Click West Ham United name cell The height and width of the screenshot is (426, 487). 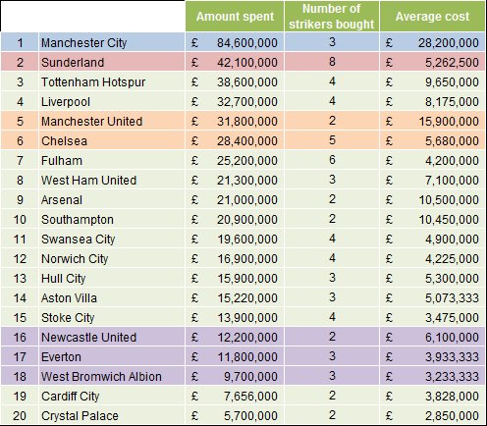point(112,180)
